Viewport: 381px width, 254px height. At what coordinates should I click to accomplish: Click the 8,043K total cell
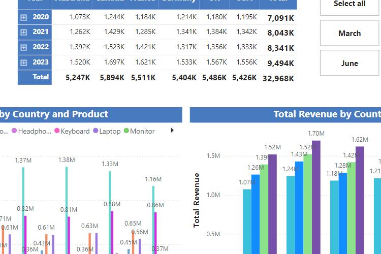coord(280,33)
